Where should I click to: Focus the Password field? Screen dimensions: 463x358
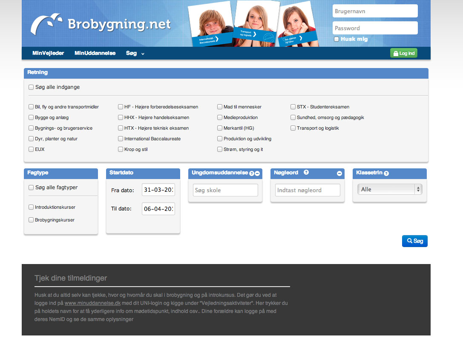pos(375,28)
